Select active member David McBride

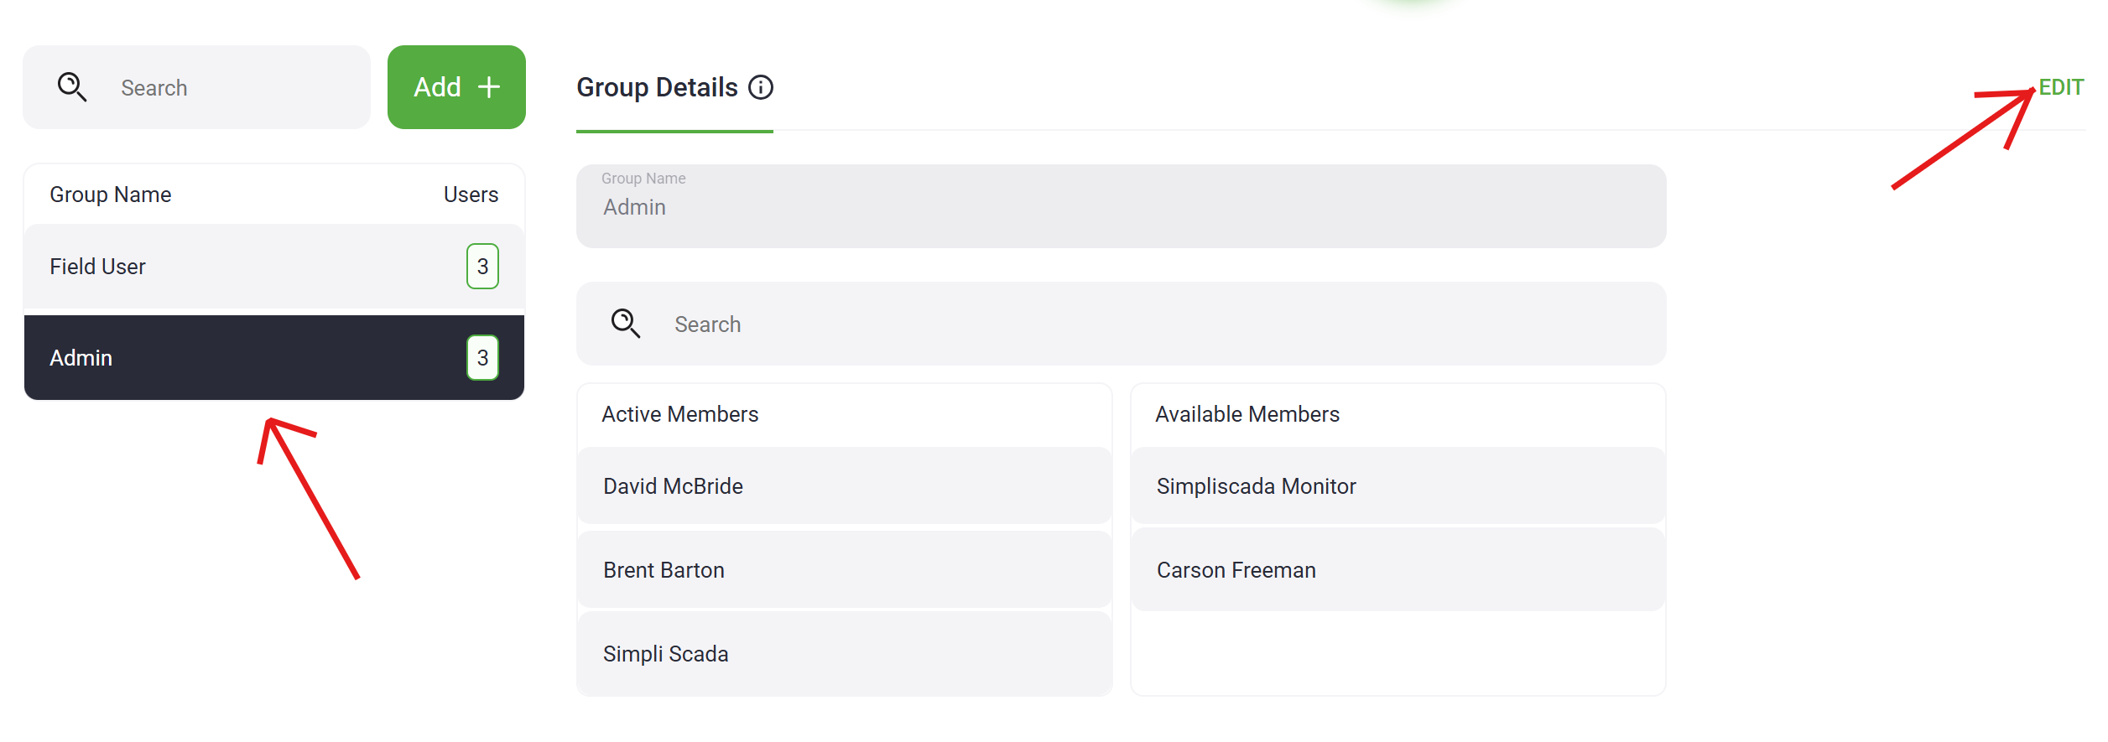click(844, 486)
